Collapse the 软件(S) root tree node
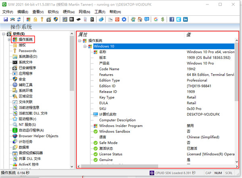Screen dimensions: 242x178 point(3,34)
